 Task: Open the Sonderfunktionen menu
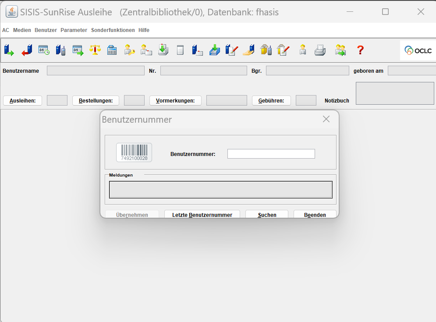[x=113, y=30]
